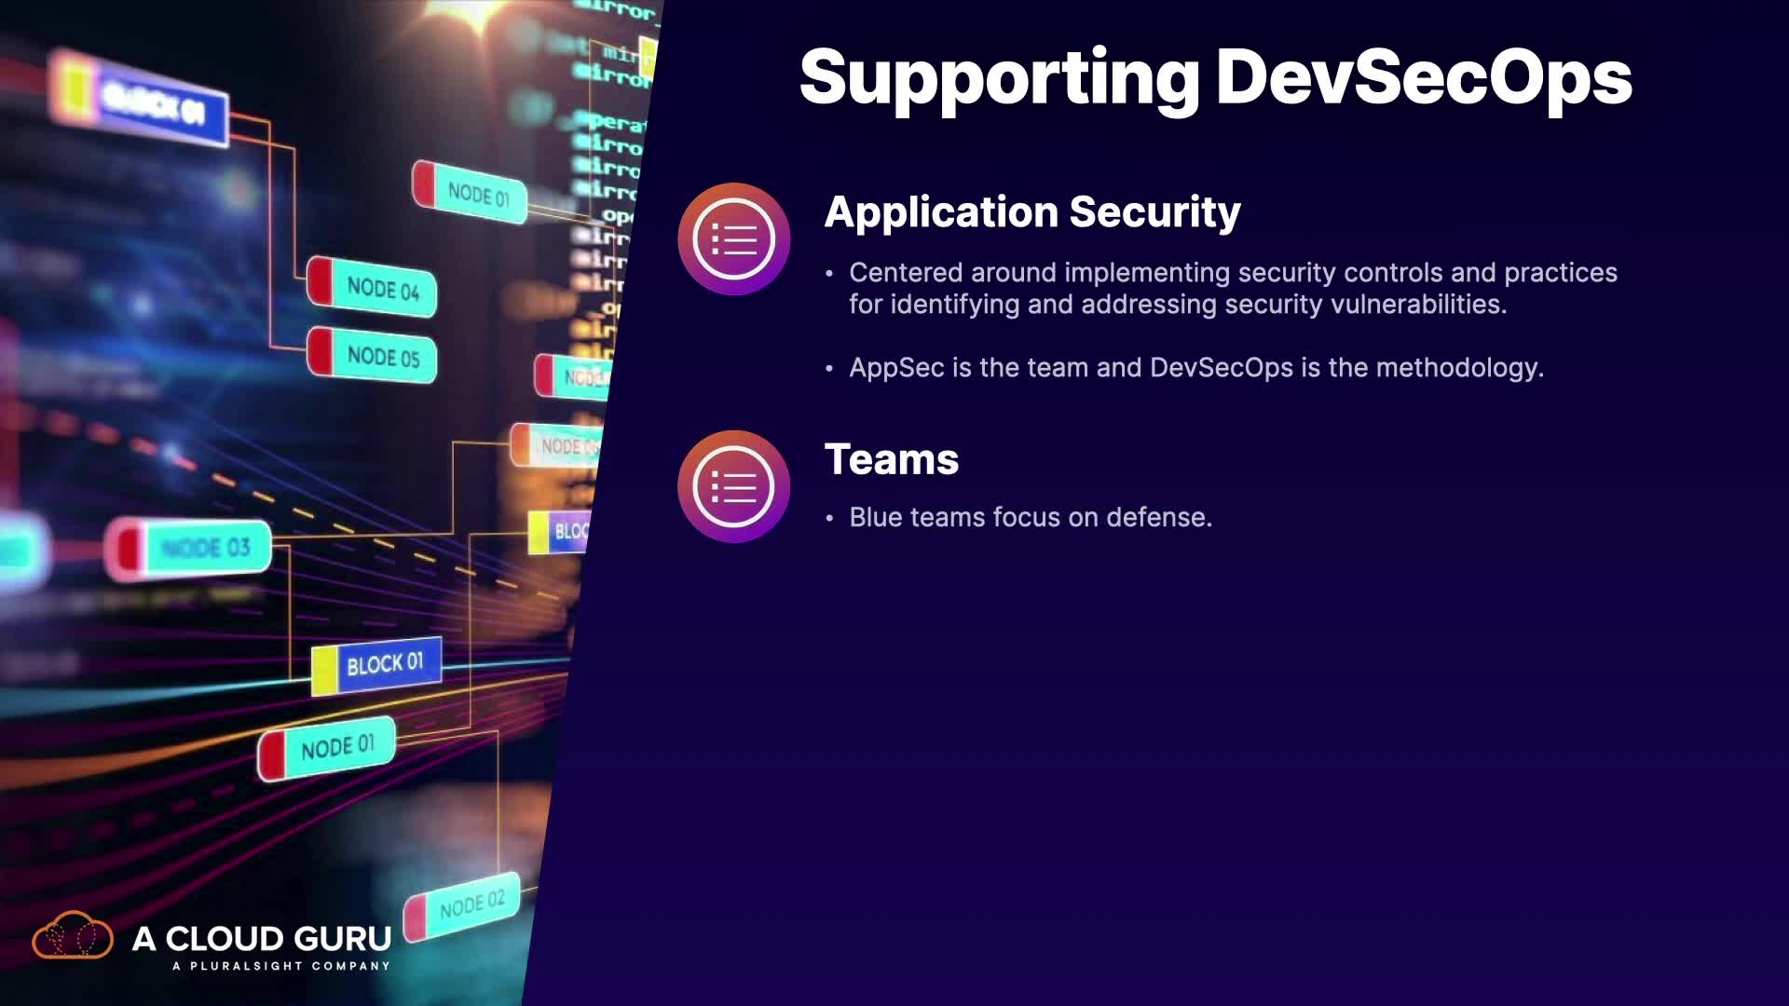Click the 'Blue teams focus on defense' bullet
The width and height of the screenshot is (1789, 1006).
1030,518
